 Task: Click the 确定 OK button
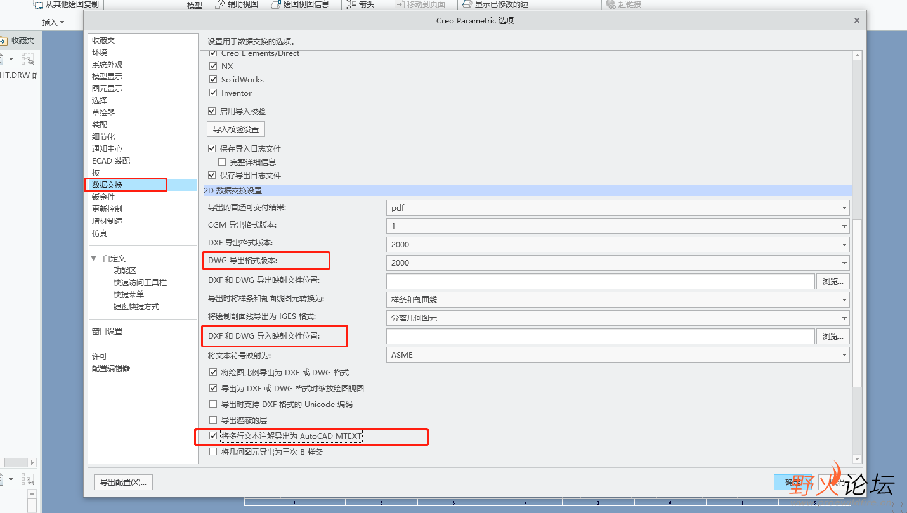[793, 483]
